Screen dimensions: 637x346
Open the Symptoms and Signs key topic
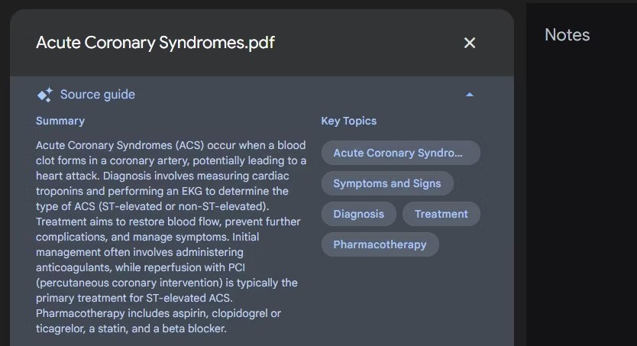[x=387, y=183]
